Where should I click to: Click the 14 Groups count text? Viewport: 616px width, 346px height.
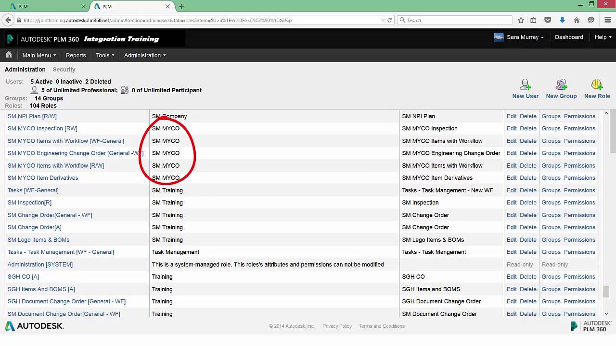click(49, 99)
